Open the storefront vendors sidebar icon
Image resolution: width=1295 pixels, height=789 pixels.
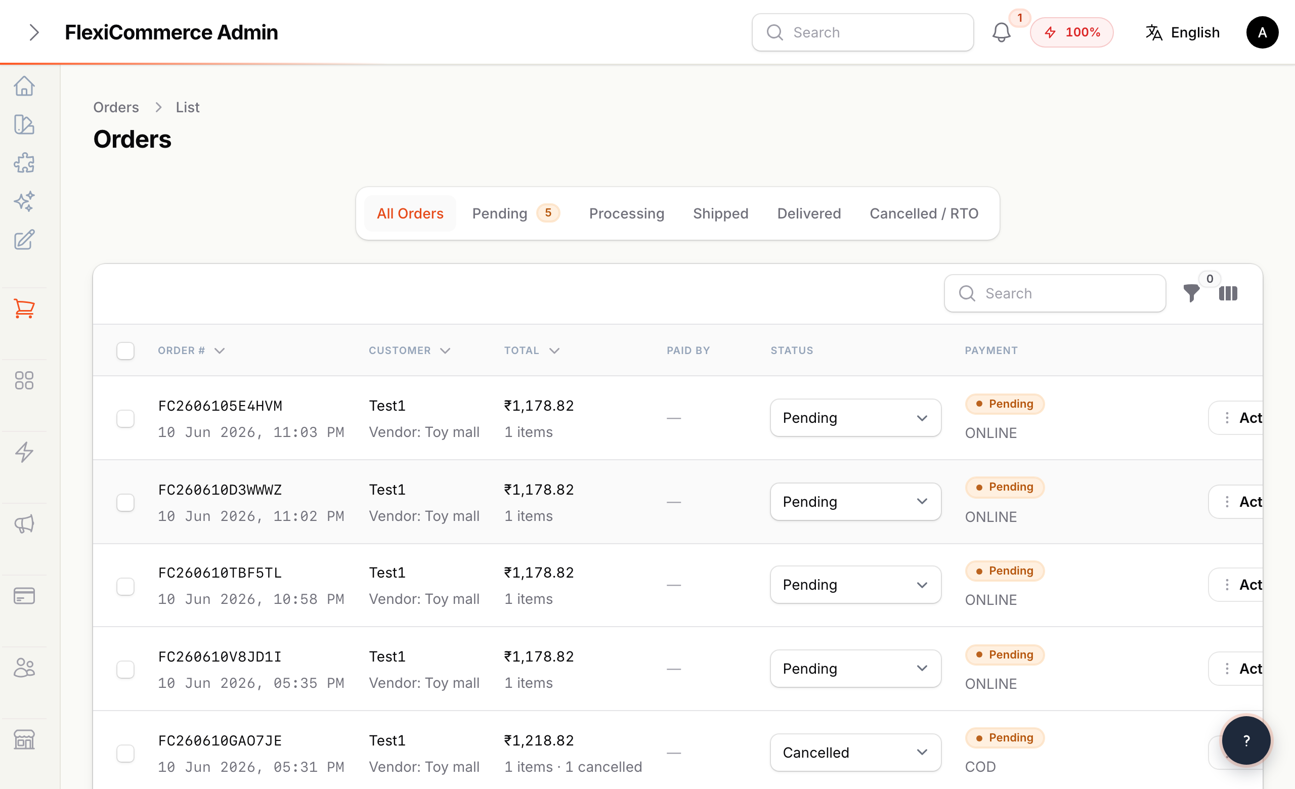[24, 739]
